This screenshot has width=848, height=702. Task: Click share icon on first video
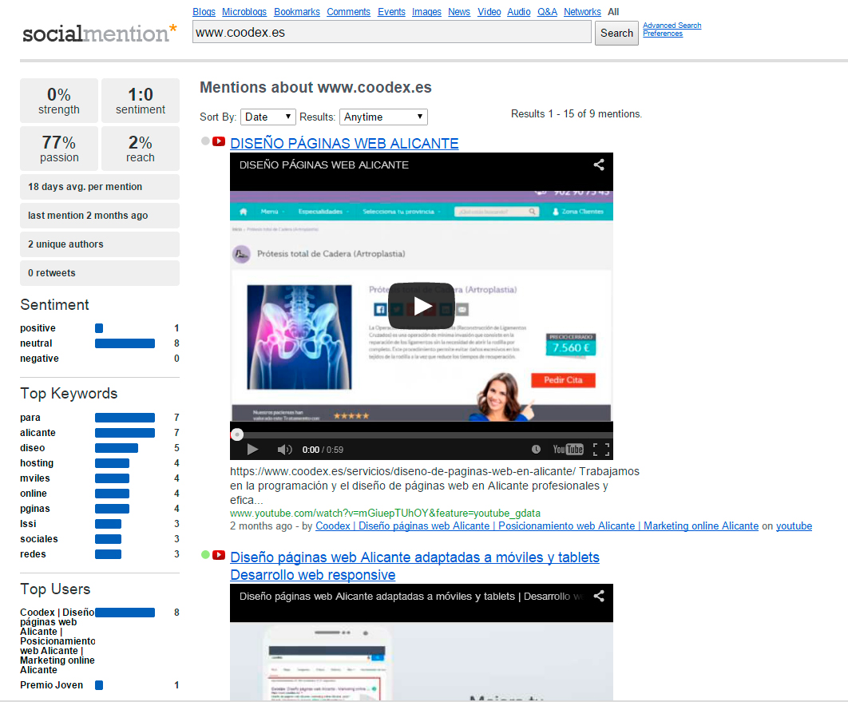coord(599,165)
